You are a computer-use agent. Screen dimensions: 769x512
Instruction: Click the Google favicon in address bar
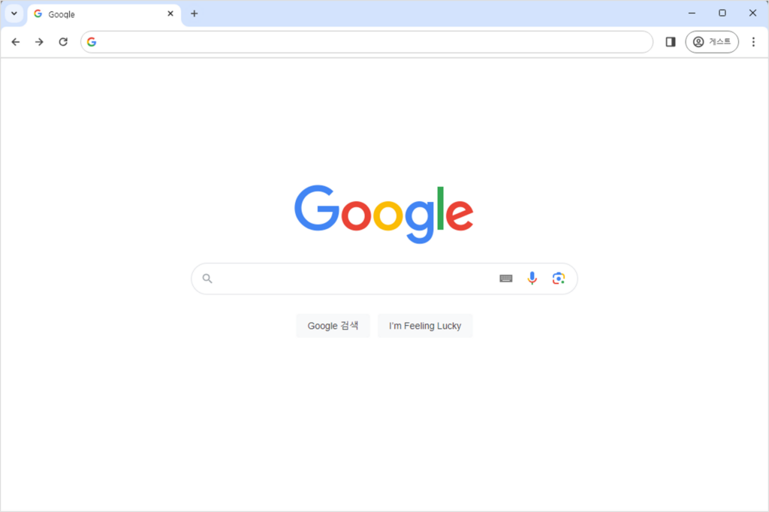click(92, 42)
